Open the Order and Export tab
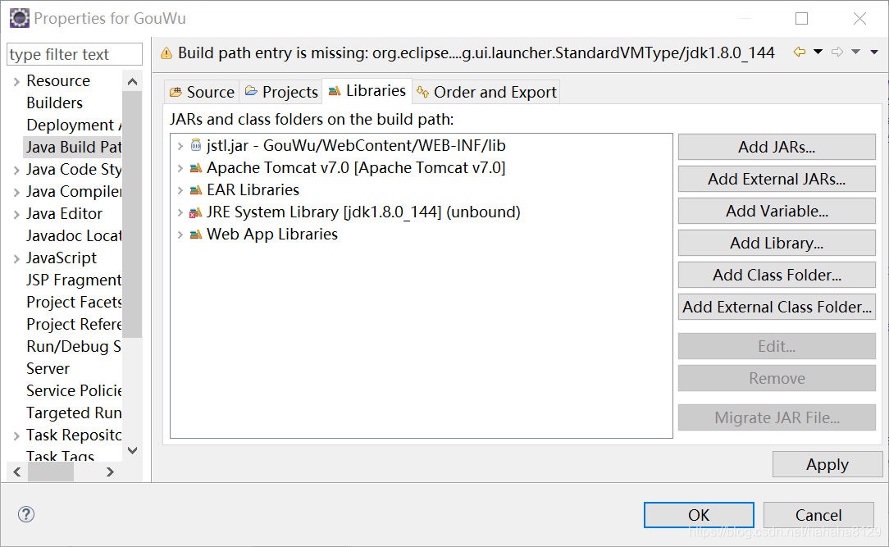Screen dimensions: 889x547 tap(486, 92)
